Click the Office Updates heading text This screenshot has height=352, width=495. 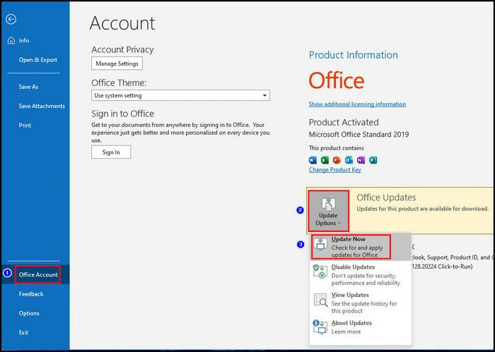pos(386,198)
